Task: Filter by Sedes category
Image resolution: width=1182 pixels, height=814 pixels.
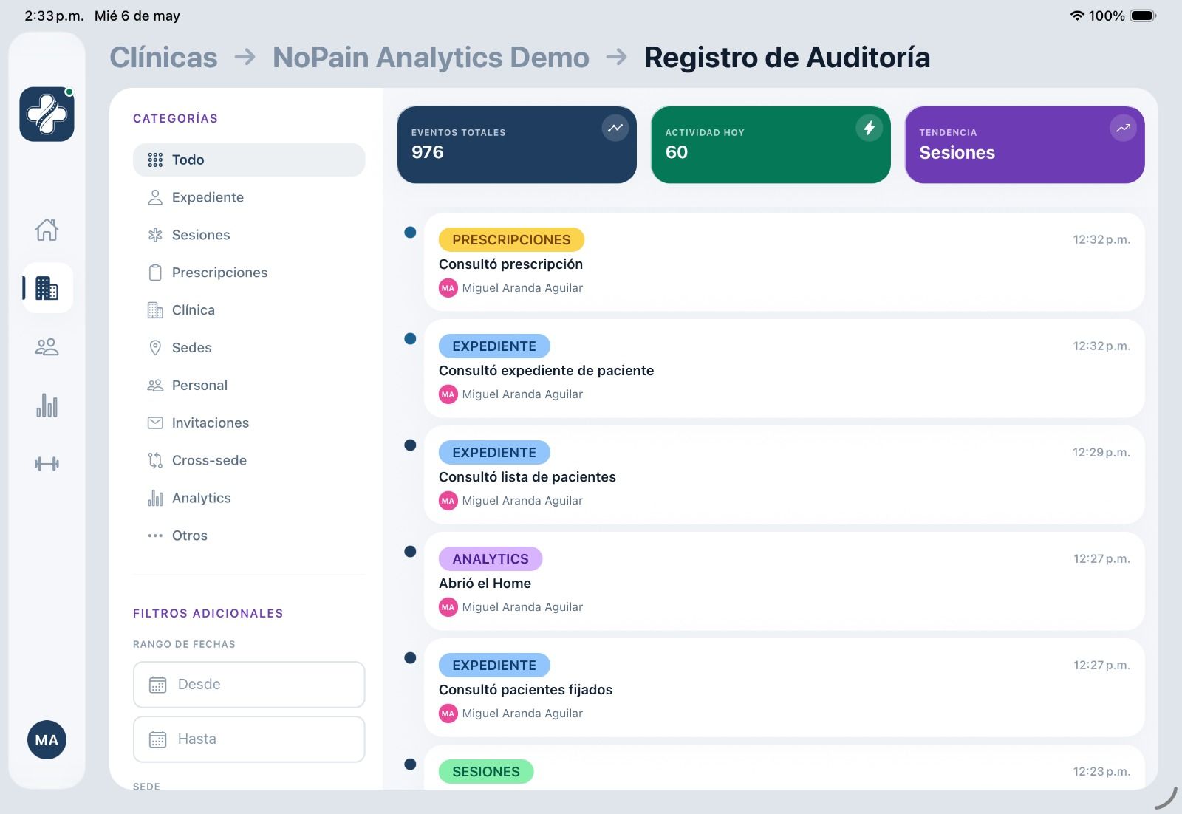Action: tap(249, 348)
